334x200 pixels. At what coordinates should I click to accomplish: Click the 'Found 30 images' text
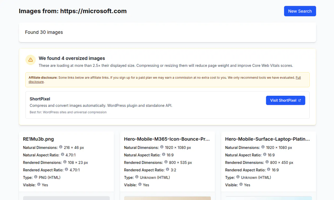[44, 32]
